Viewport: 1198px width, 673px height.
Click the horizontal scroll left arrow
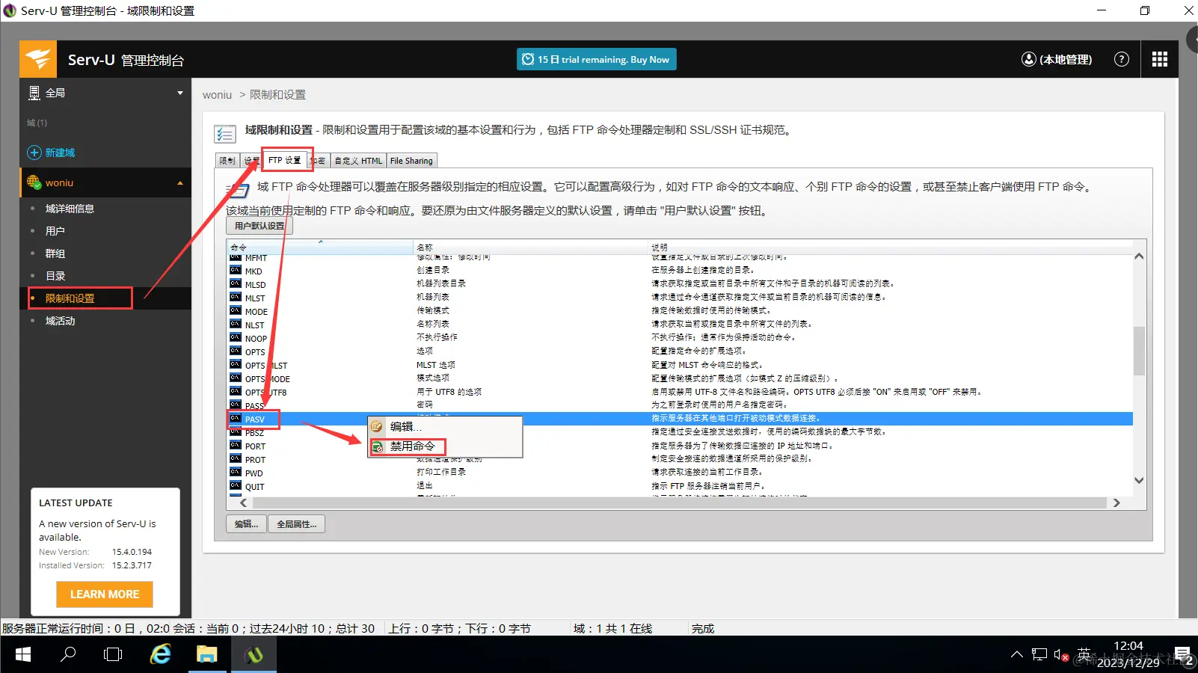(x=243, y=503)
